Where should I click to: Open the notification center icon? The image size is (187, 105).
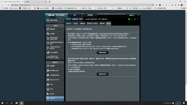click(184, 103)
